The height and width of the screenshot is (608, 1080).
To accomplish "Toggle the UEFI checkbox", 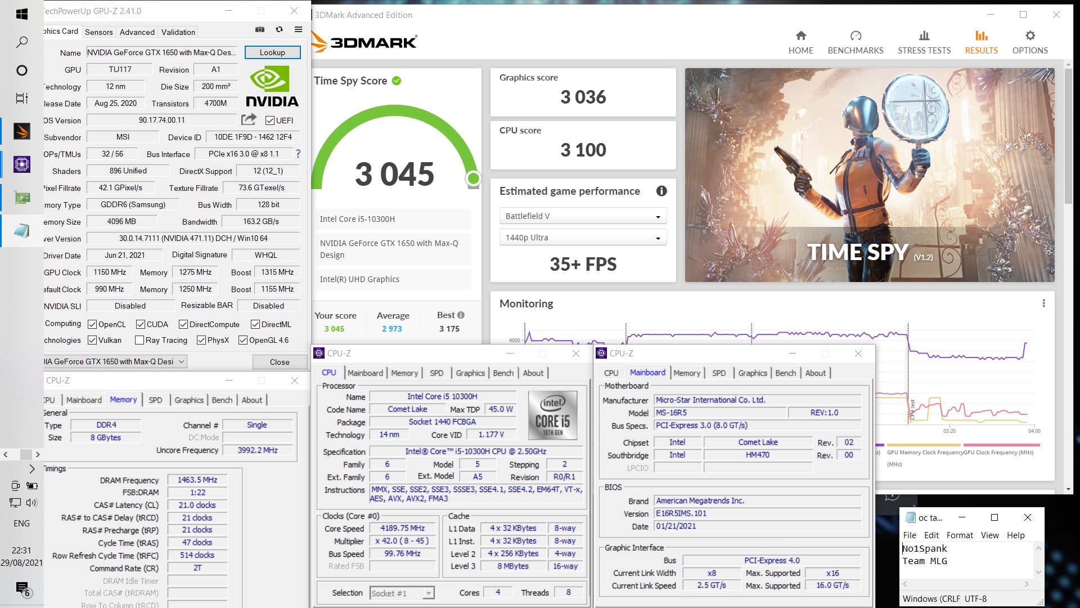I will pos(270,120).
